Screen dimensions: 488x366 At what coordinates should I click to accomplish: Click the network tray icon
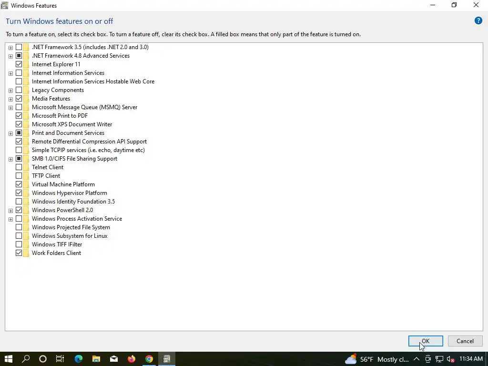pos(439,359)
